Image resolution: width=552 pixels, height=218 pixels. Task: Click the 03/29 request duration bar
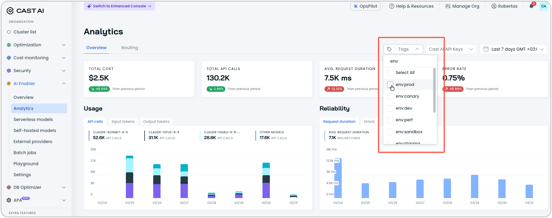tap(475, 186)
